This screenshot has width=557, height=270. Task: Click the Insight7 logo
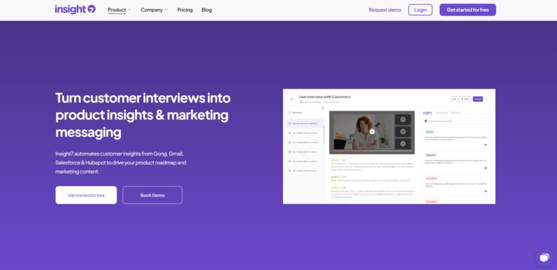point(75,10)
